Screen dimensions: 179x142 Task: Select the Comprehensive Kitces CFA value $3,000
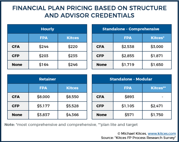(157, 47)
